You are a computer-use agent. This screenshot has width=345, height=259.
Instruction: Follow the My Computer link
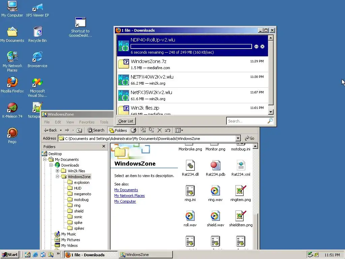click(x=125, y=201)
